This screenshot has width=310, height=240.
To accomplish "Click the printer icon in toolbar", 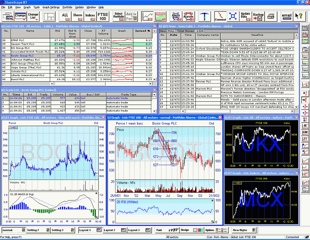I will (x=271, y=16).
